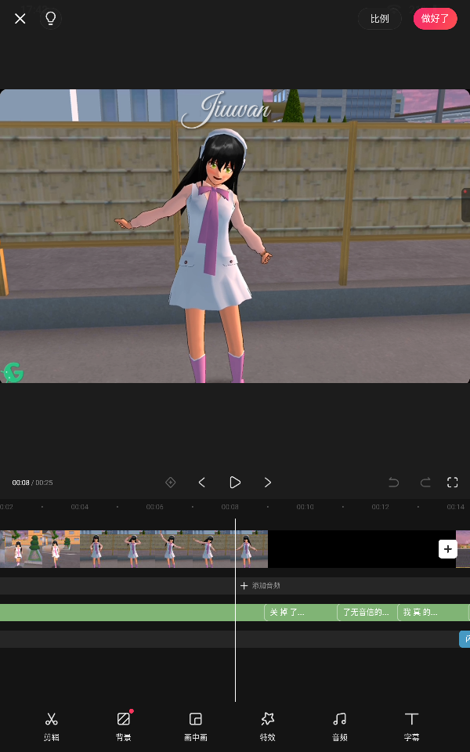Open the 字幕 subtitle tool
This screenshot has height=752, width=470.
pyautogui.click(x=411, y=725)
